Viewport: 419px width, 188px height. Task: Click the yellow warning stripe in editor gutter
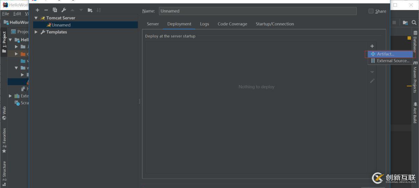tap(409, 86)
